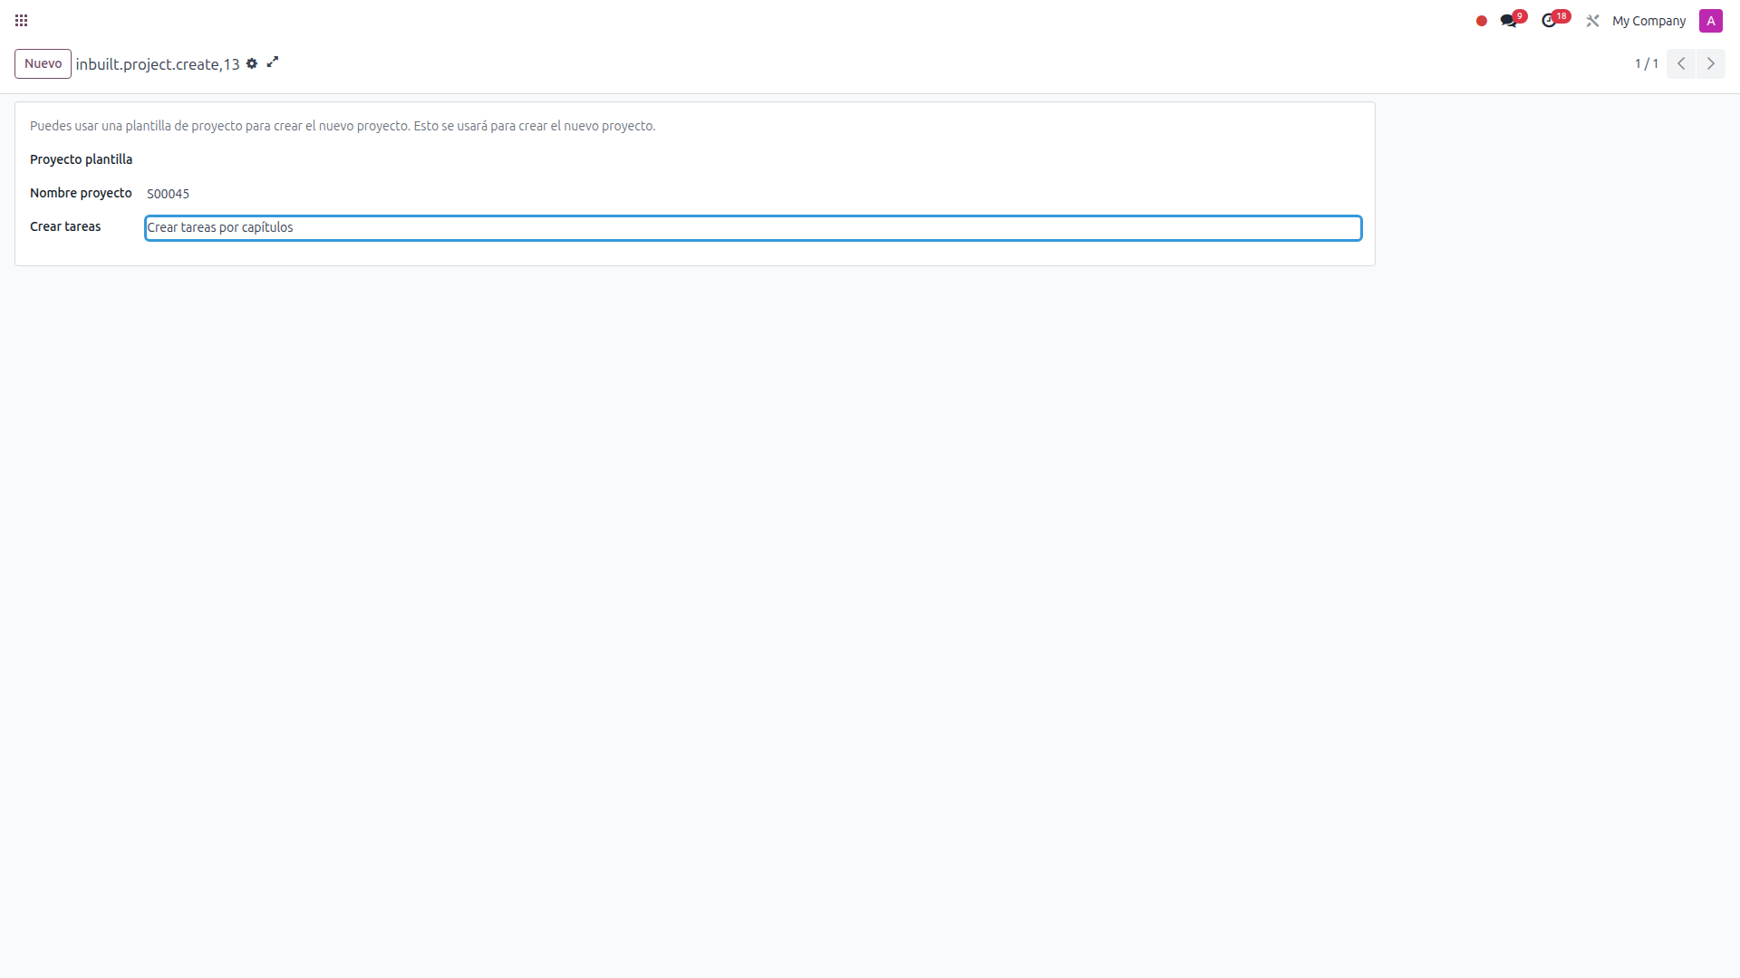Open the Crear tareas selection dropdown
Image resolution: width=1740 pixels, height=978 pixels.
[x=752, y=228]
